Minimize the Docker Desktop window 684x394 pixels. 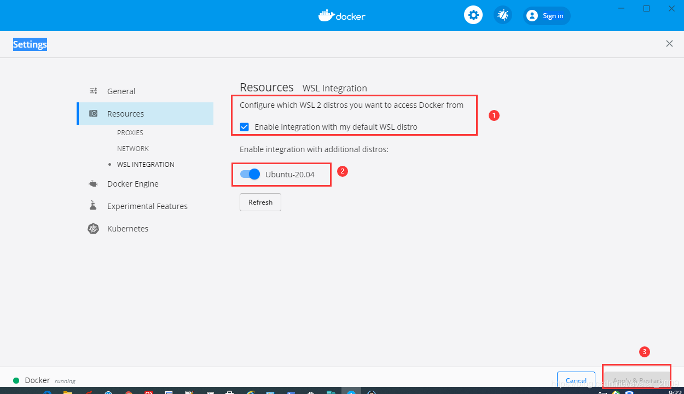[x=621, y=8]
